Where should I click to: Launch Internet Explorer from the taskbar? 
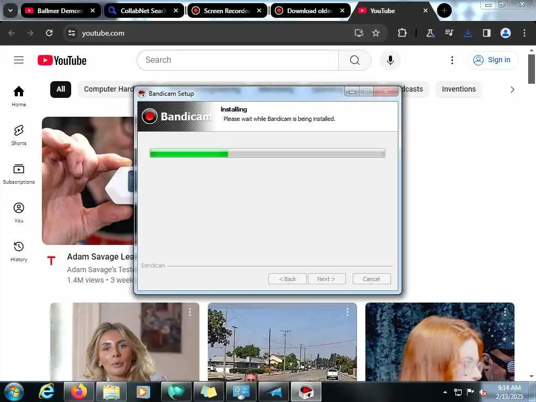click(x=47, y=392)
